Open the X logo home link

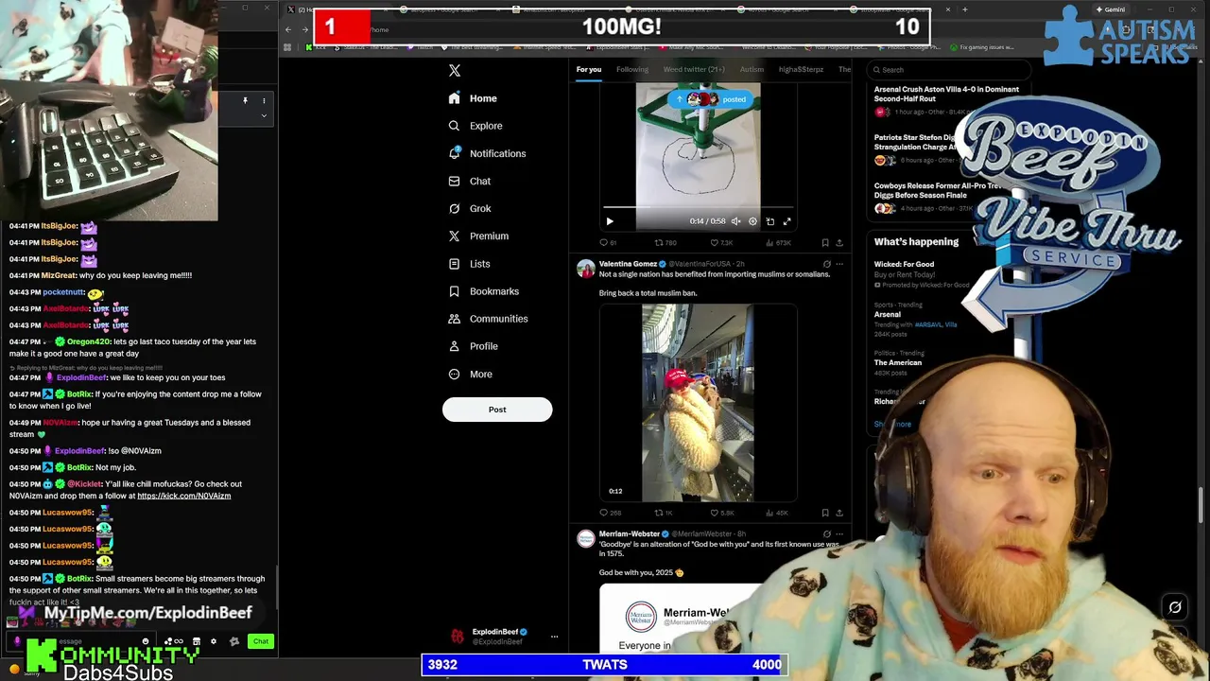455,71
